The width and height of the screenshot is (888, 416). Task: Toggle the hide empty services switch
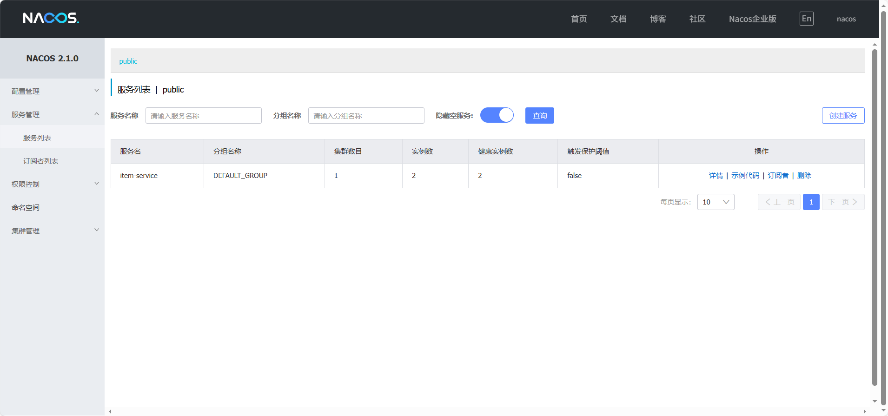[497, 115]
